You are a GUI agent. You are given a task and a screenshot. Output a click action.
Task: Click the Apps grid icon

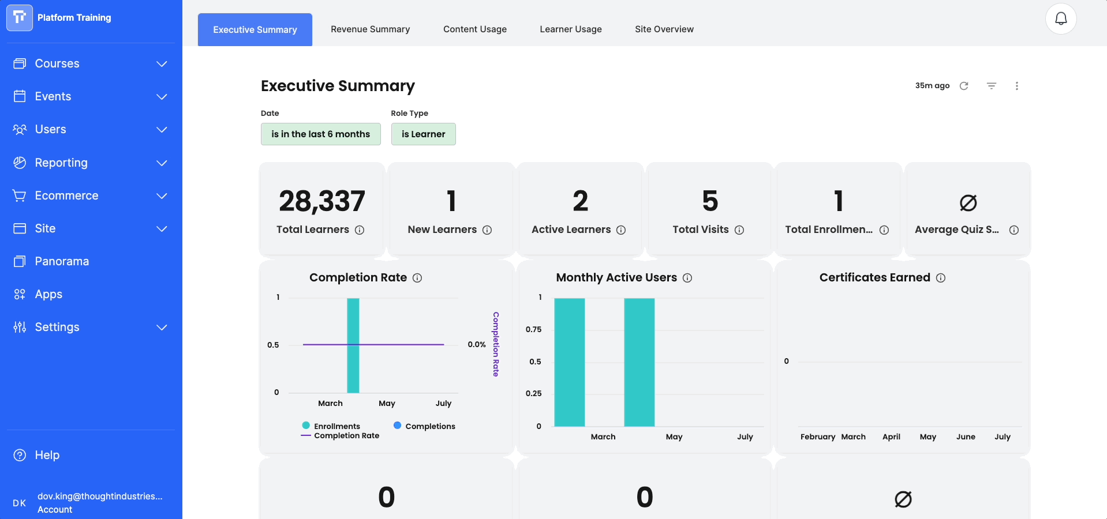point(20,294)
